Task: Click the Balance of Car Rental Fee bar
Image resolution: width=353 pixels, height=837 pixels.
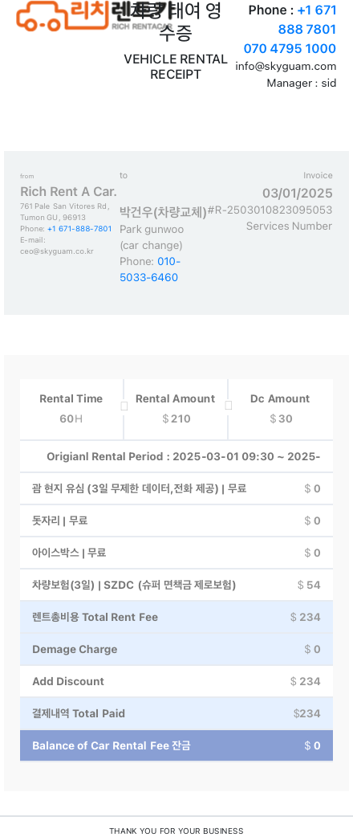Action: tap(176, 745)
